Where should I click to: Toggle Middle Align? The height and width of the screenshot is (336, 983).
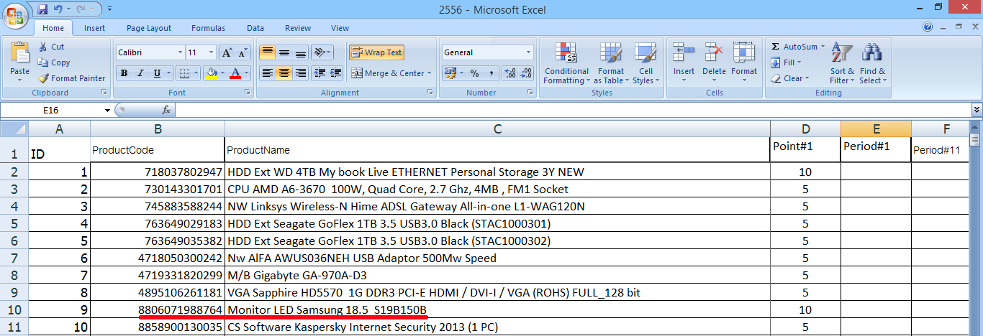click(284, 52)
